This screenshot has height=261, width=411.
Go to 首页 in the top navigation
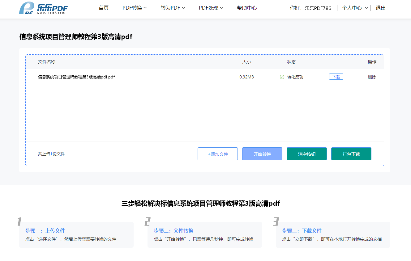(x=104, y=8)
